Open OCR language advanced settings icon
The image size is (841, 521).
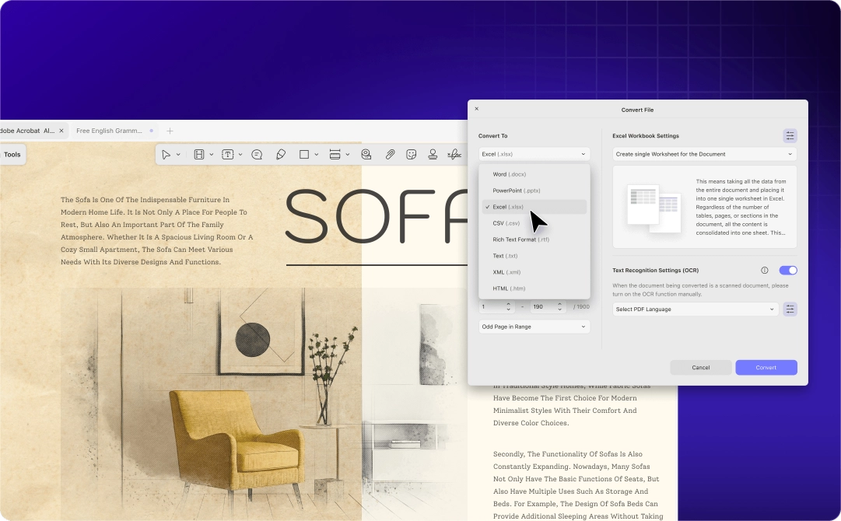[790, 309]
